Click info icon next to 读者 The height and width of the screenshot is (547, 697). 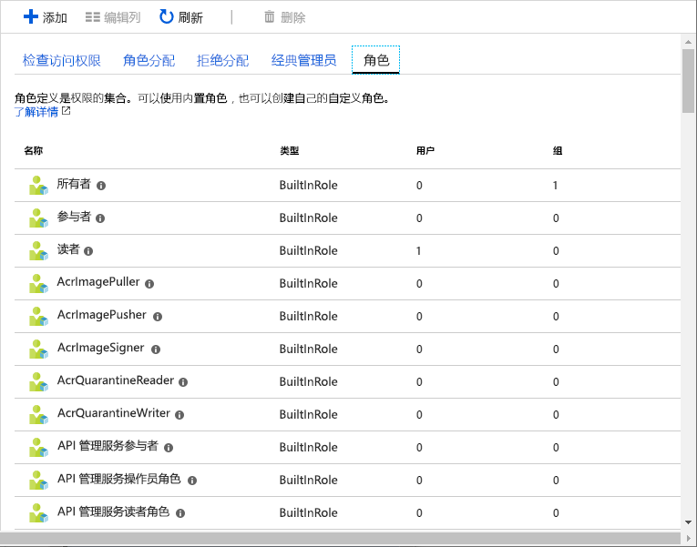[x=88, y=251]
